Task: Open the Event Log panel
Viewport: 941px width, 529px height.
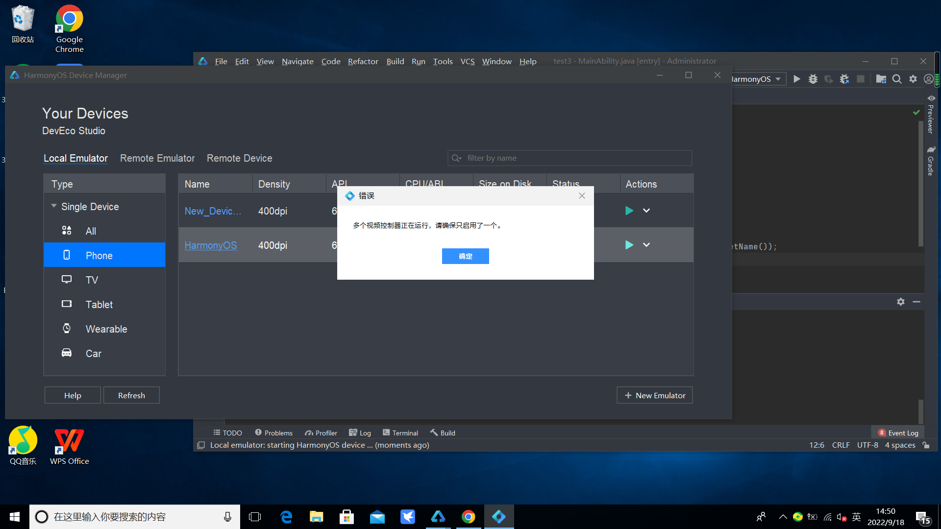Action: point(898,433)
